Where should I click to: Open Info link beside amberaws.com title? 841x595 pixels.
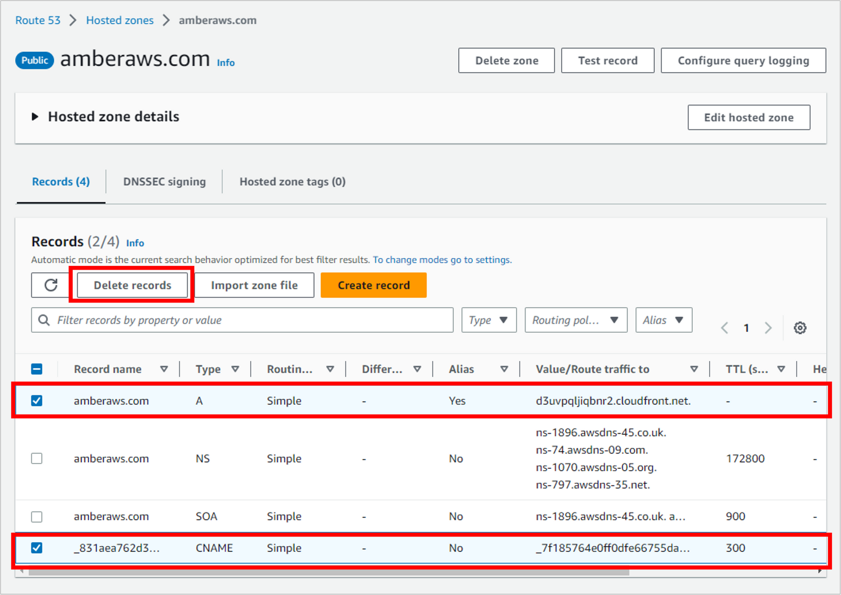(226, 63)
